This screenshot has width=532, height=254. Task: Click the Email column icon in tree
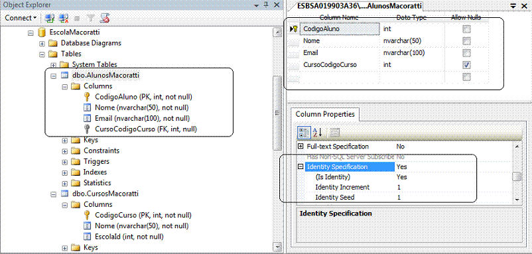click(x=88, y=118)
